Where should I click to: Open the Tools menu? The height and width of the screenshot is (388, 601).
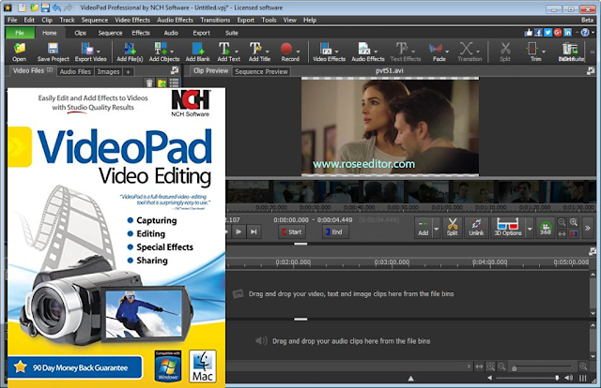pos(269,20)
